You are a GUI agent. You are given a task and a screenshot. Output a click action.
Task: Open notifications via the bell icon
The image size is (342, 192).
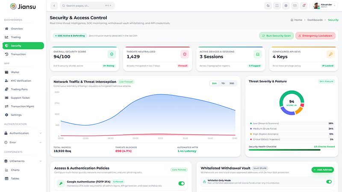point(304,6)
